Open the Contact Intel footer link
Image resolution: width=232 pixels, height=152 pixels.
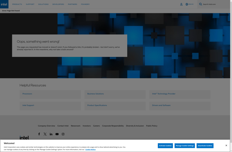(x=63, y=126)
